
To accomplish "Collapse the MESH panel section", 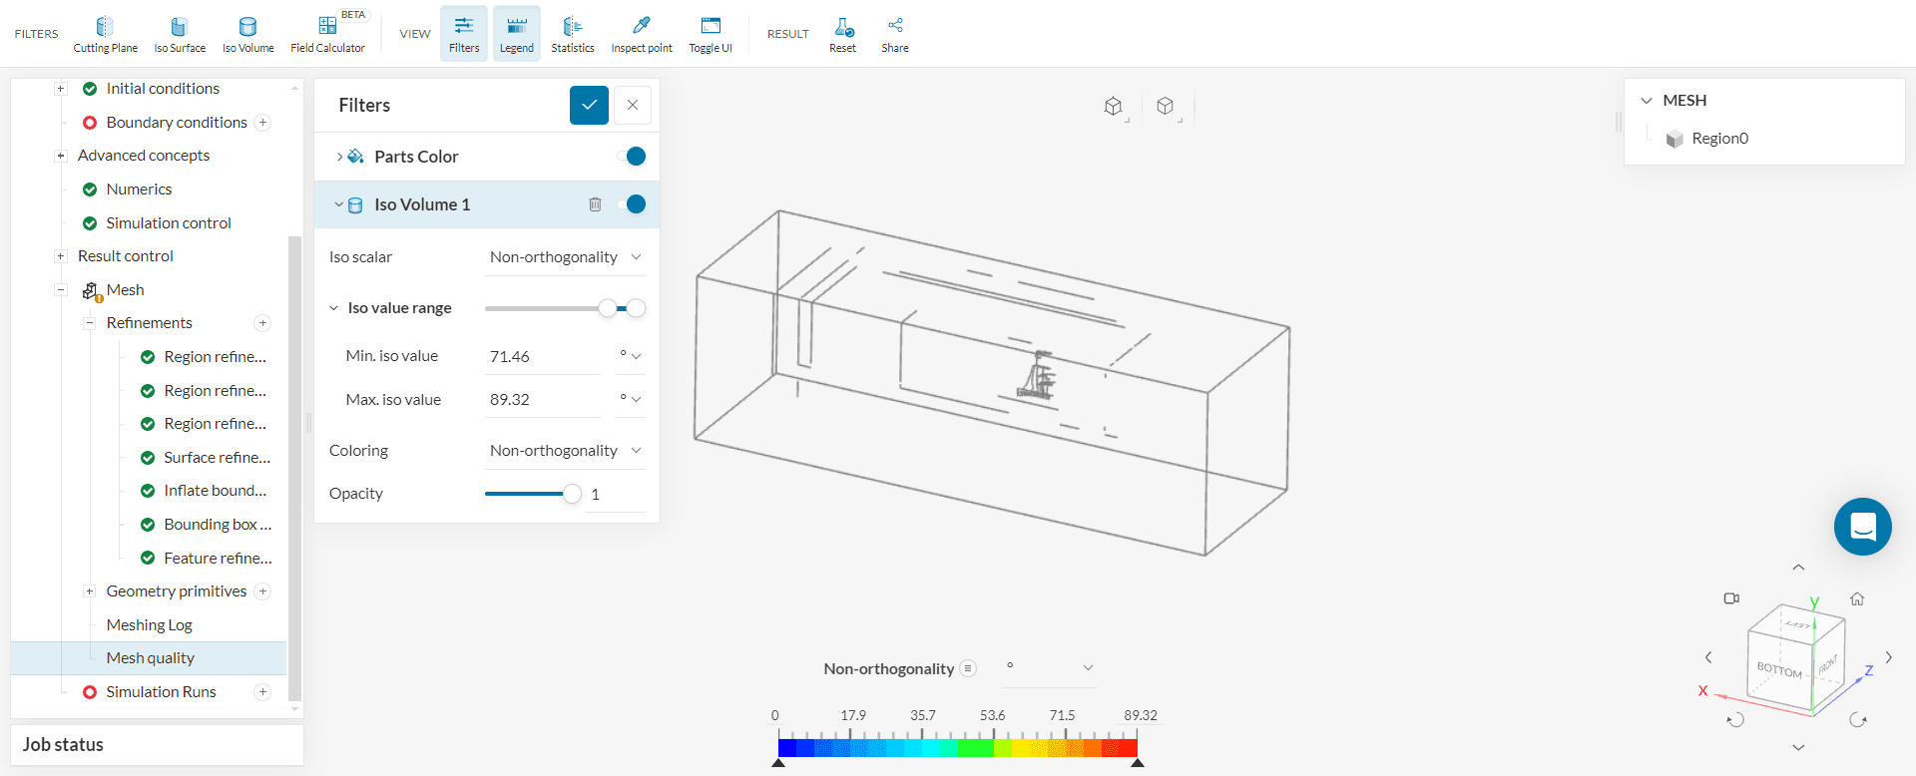I will (1647, 101).
